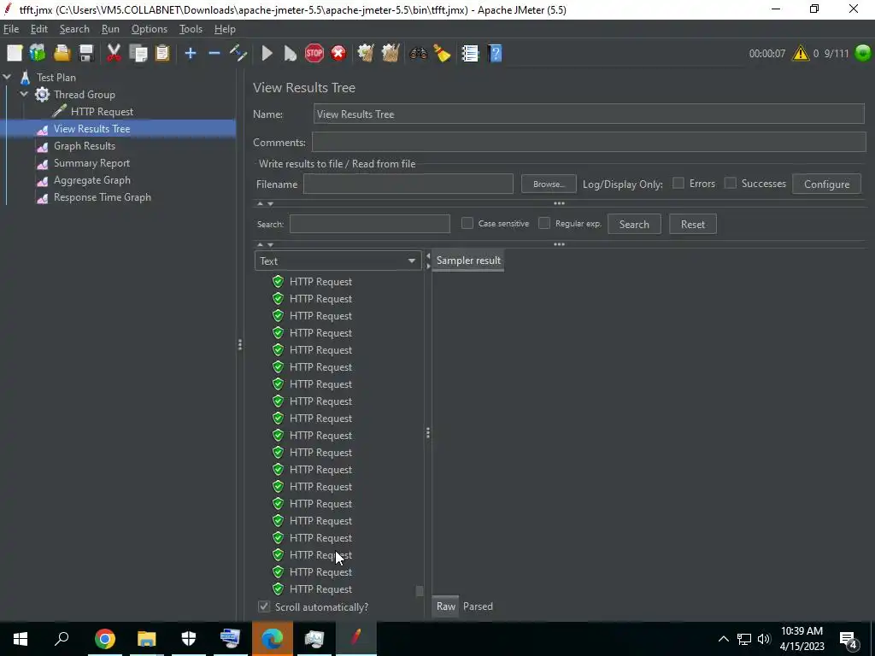
Task: Open Microsoft Edge from the taskbar
Action: point(273,639)
